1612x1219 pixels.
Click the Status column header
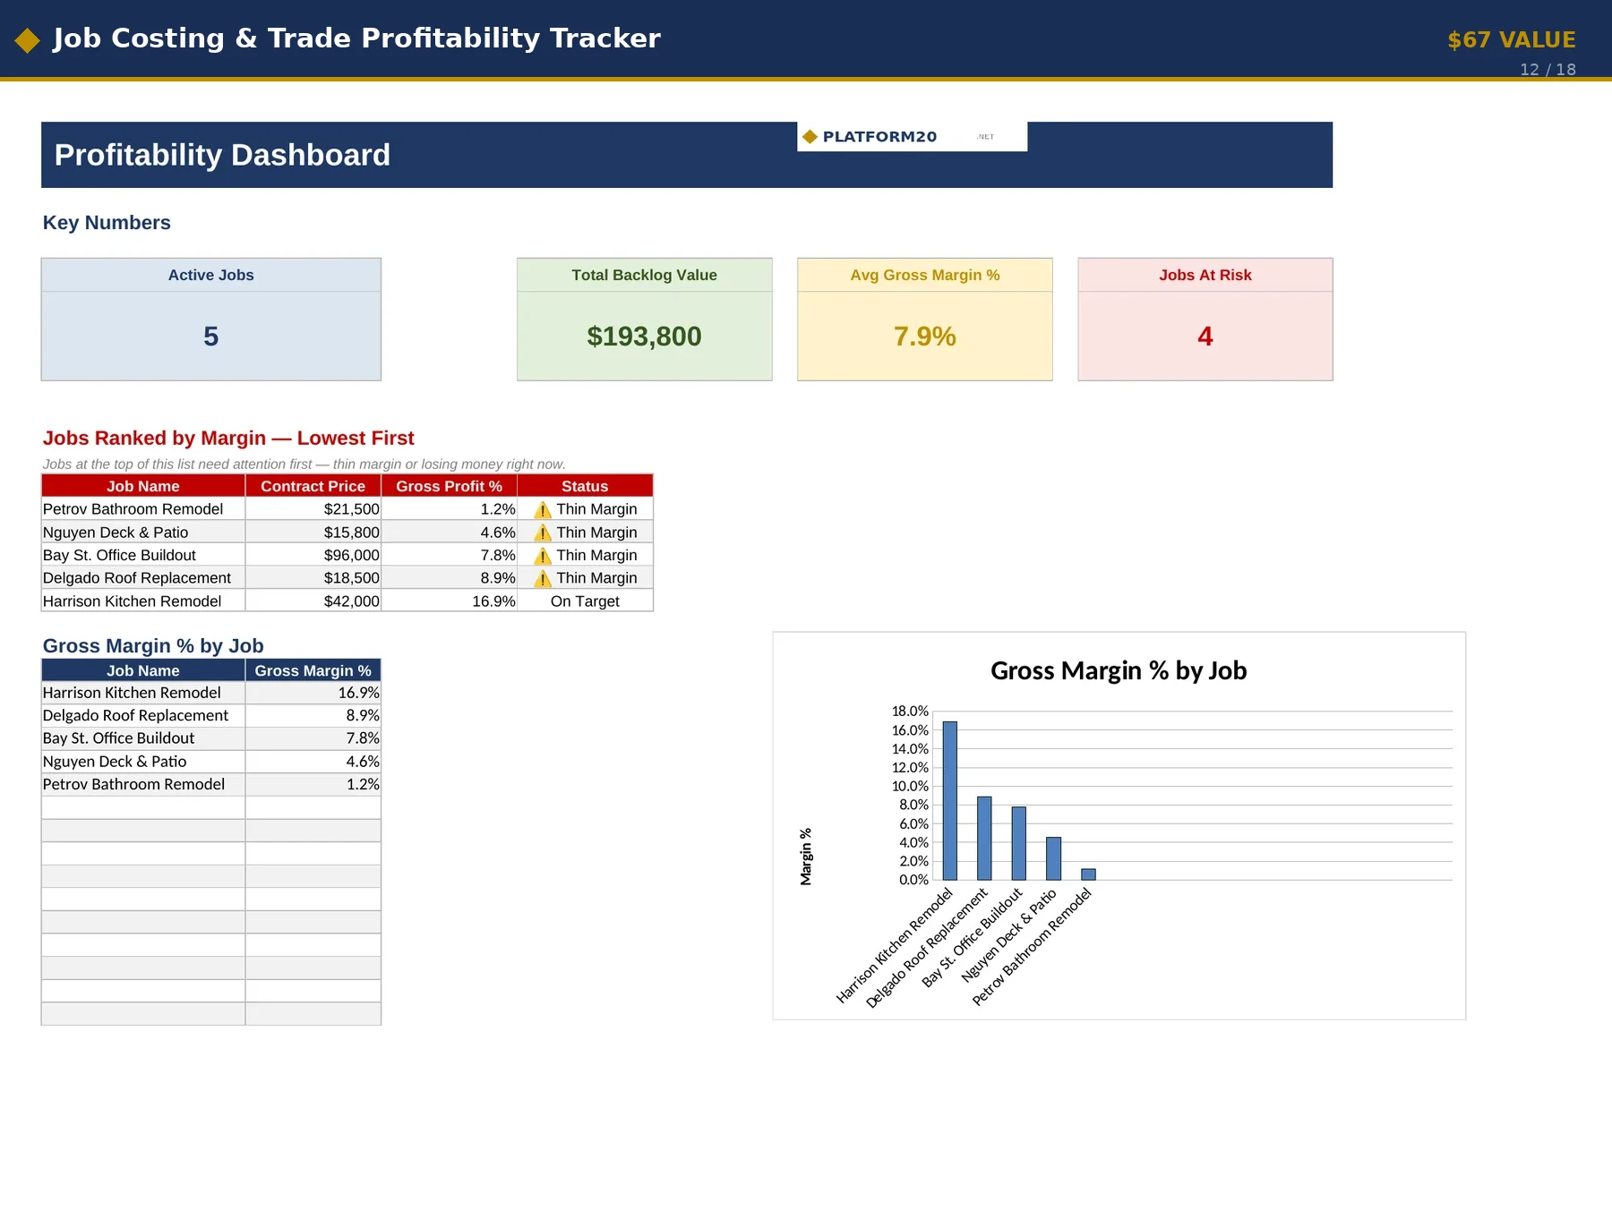pyautogui.click(x=585, y=486)
